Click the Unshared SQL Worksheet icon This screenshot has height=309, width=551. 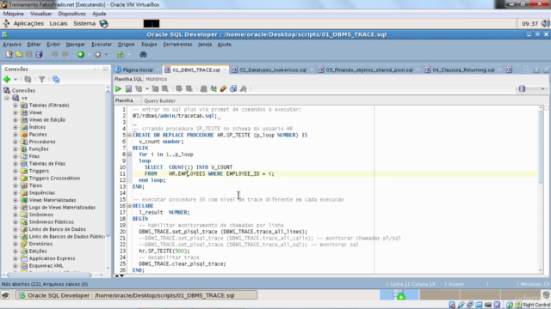203,88
